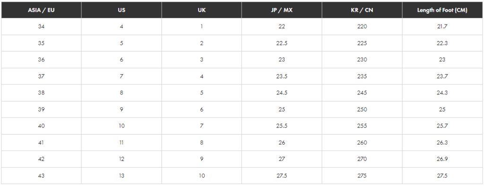
Task: Click US size 13 cell
Action: tap(121, 176)
